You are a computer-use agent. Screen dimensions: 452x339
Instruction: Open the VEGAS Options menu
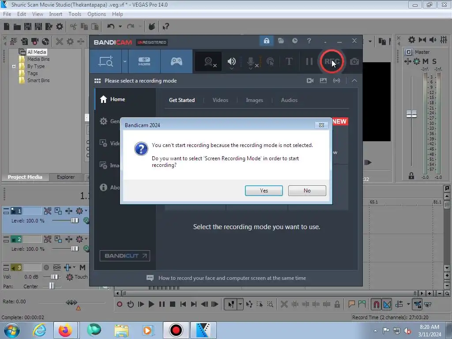click(x=97, y=14)
